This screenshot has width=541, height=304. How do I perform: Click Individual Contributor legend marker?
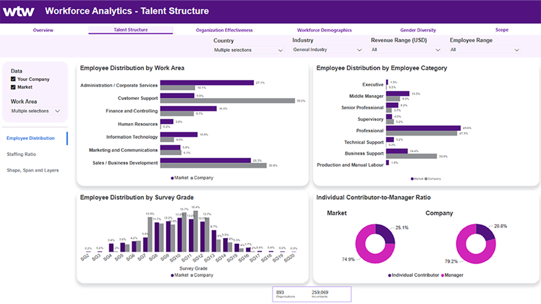pos(390,275)
